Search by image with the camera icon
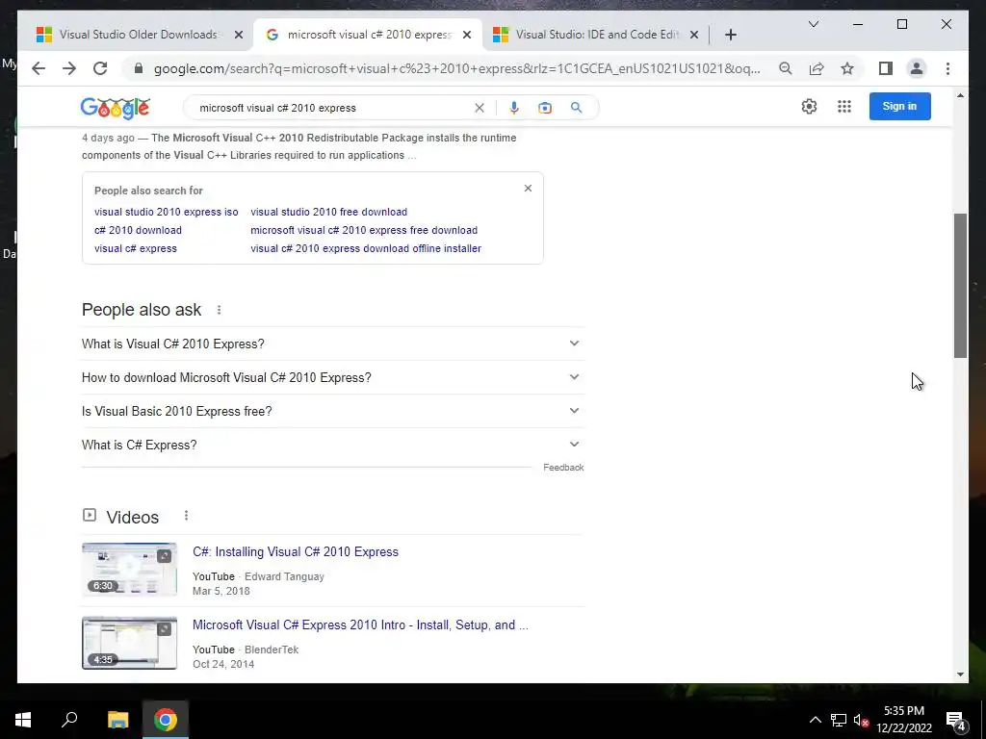The width and height of the screenshot is (986, 739). [545, 108]
